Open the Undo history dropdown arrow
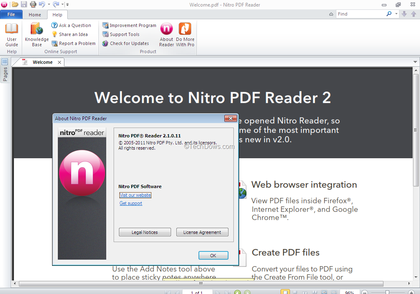The height and width of the screenshot is (294, 420). 49,4
